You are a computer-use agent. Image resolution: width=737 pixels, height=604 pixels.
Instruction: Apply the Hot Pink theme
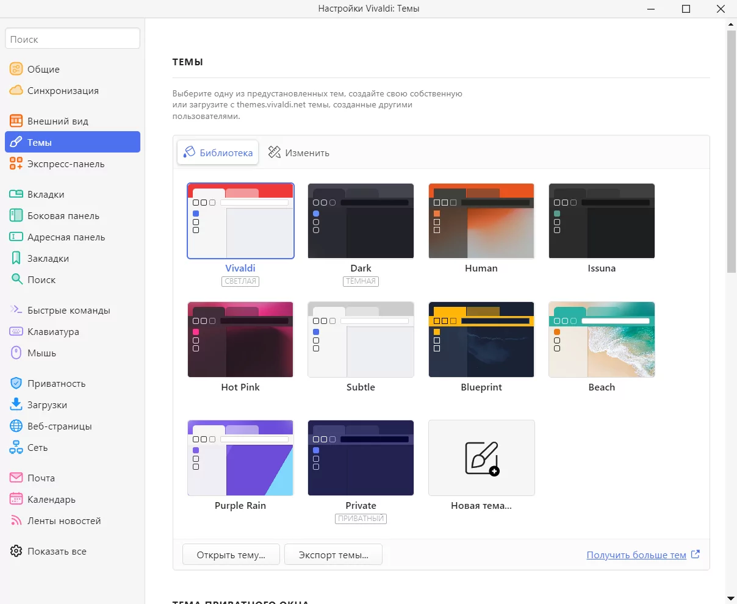pyautogui.click(x=240, y=339)
